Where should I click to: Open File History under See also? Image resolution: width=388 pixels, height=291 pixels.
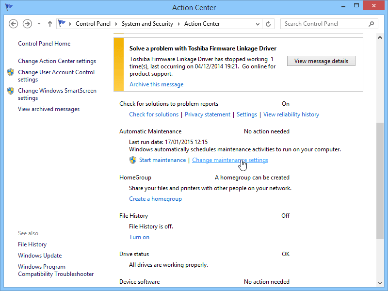(32, 244)
